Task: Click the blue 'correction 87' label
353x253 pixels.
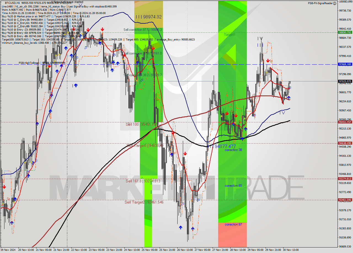Action: click(x=233, y=224)
